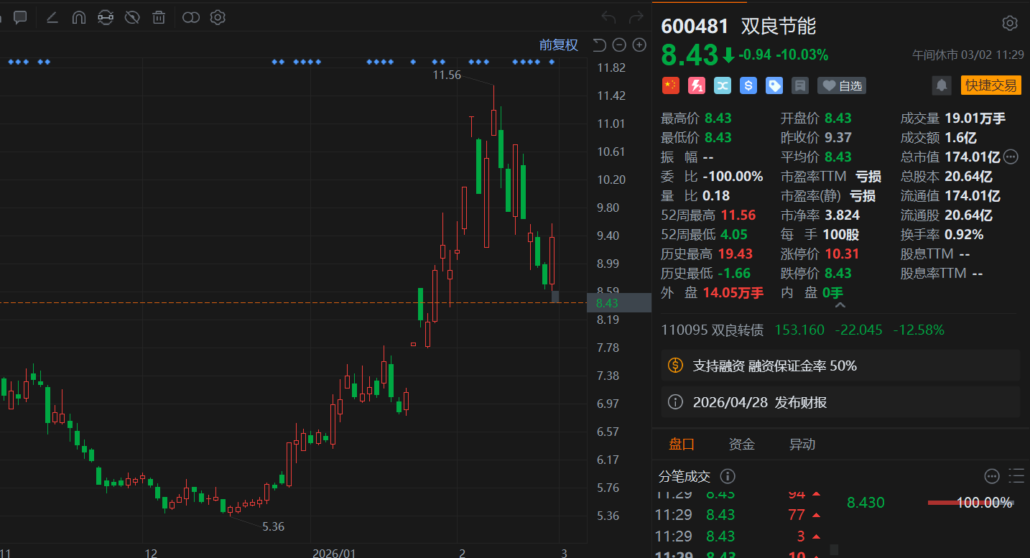Click the blue price tag icon

coord(774,85)
